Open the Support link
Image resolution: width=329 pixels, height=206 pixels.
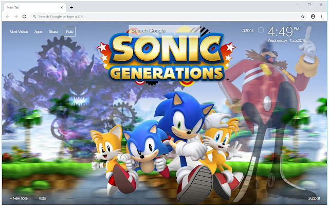(314, 198)
